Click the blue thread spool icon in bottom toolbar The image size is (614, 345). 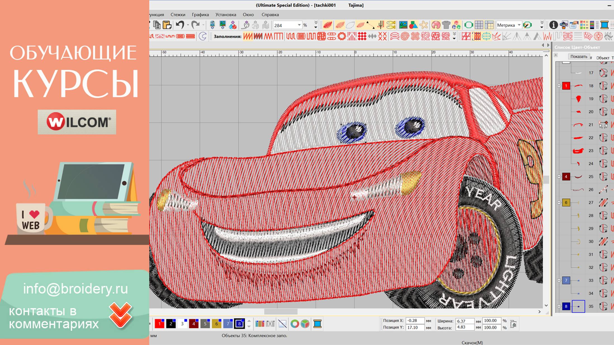tap(317, 324)
